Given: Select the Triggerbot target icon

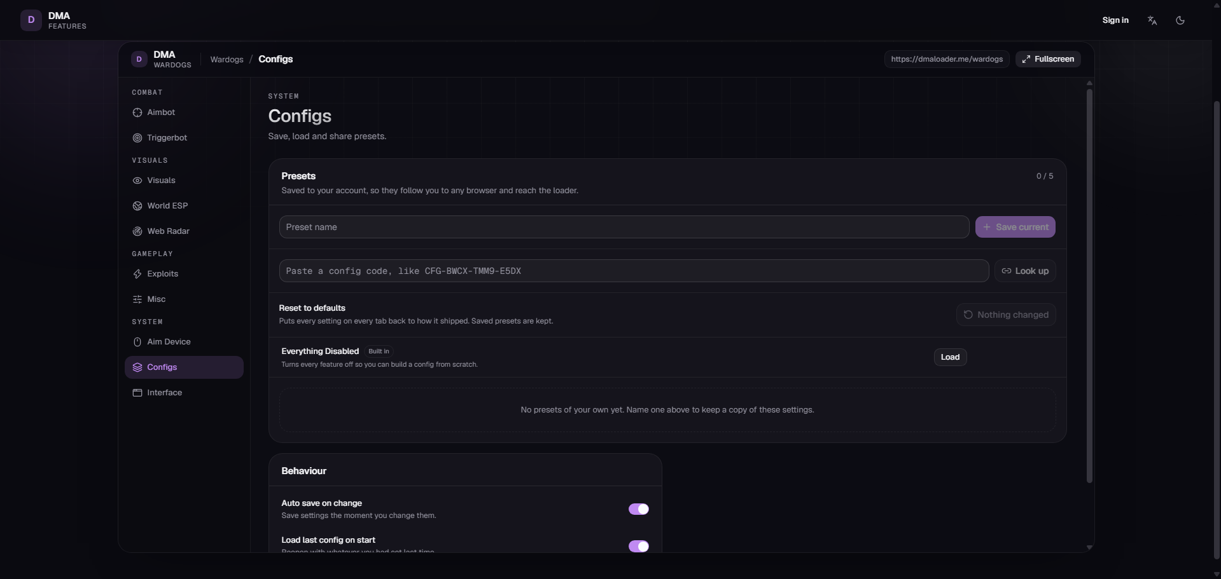Looking at the screenshot, I should 137,138.
